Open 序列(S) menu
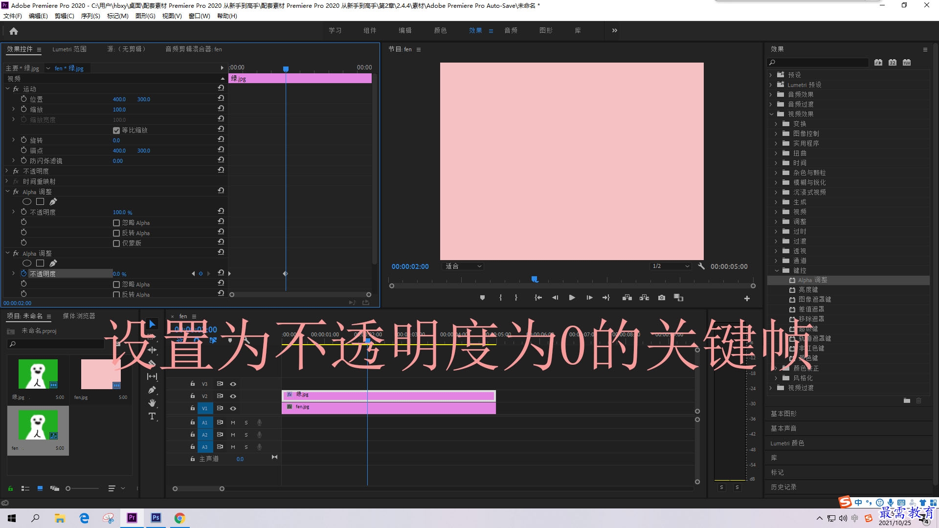The image size is (939, 528). (90, 16)
